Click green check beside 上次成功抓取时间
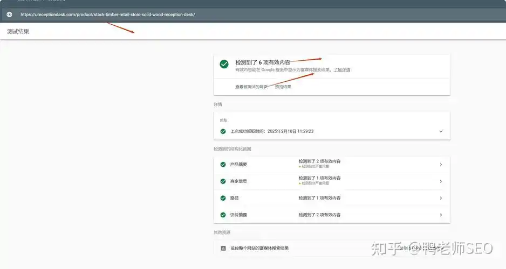 point(223,131)
